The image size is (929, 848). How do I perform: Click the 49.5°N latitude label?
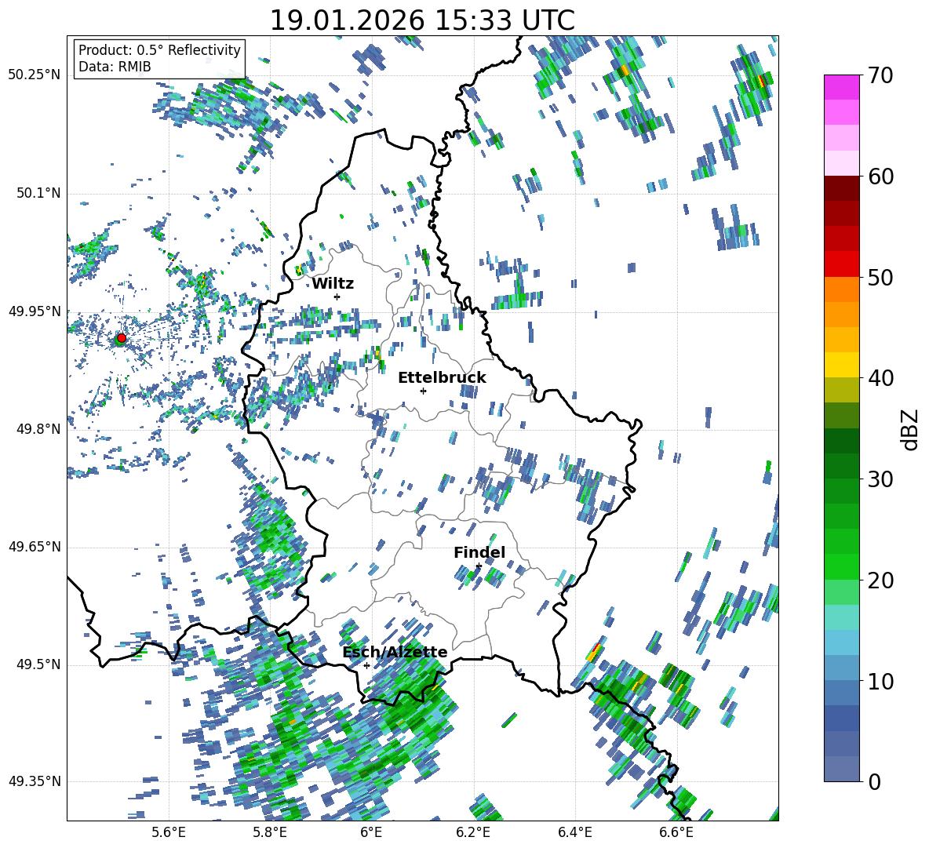(38, 664)
